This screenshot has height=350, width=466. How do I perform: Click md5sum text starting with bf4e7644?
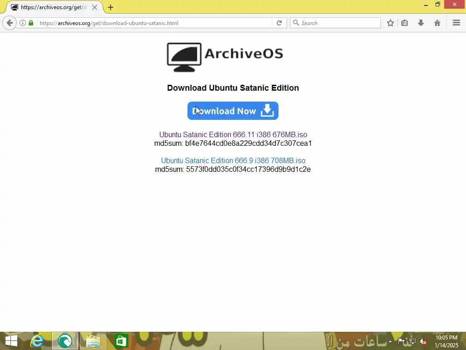[x=233, y=143]
